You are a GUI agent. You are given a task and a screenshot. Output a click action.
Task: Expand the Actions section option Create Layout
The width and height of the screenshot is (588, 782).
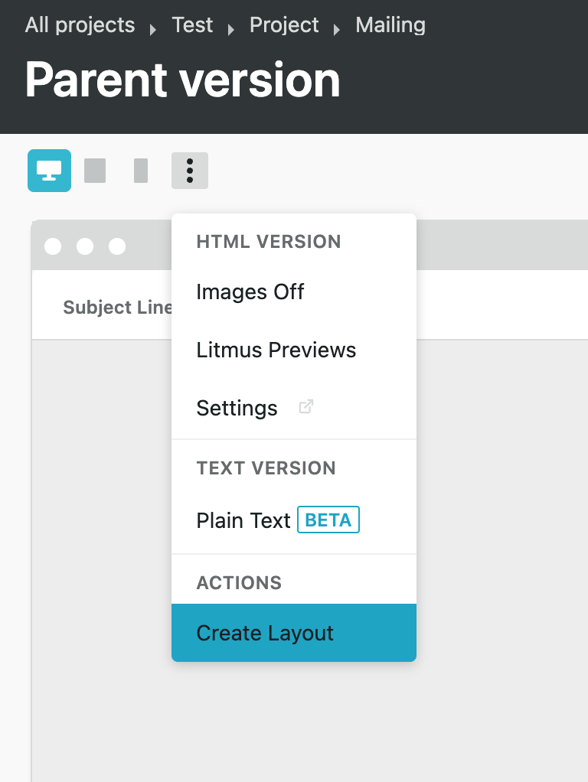tap(265, 633)
